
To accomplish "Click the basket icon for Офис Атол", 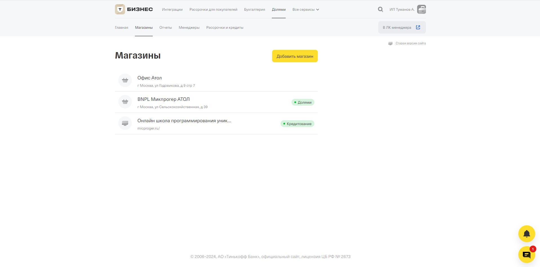I will click(125, 80).
